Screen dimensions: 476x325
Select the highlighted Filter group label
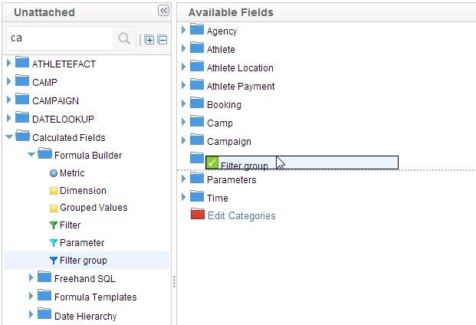pyautogui.click(x=84, y=261)
